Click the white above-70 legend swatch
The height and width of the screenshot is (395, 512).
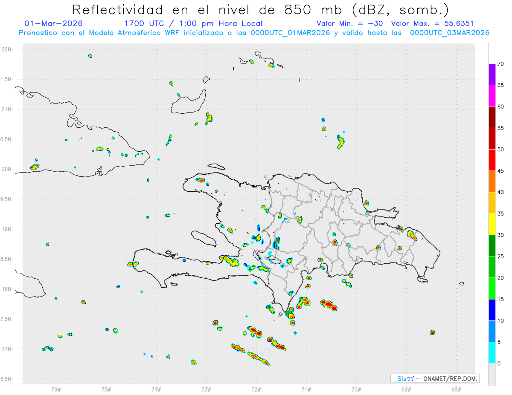tap(492, 53)
